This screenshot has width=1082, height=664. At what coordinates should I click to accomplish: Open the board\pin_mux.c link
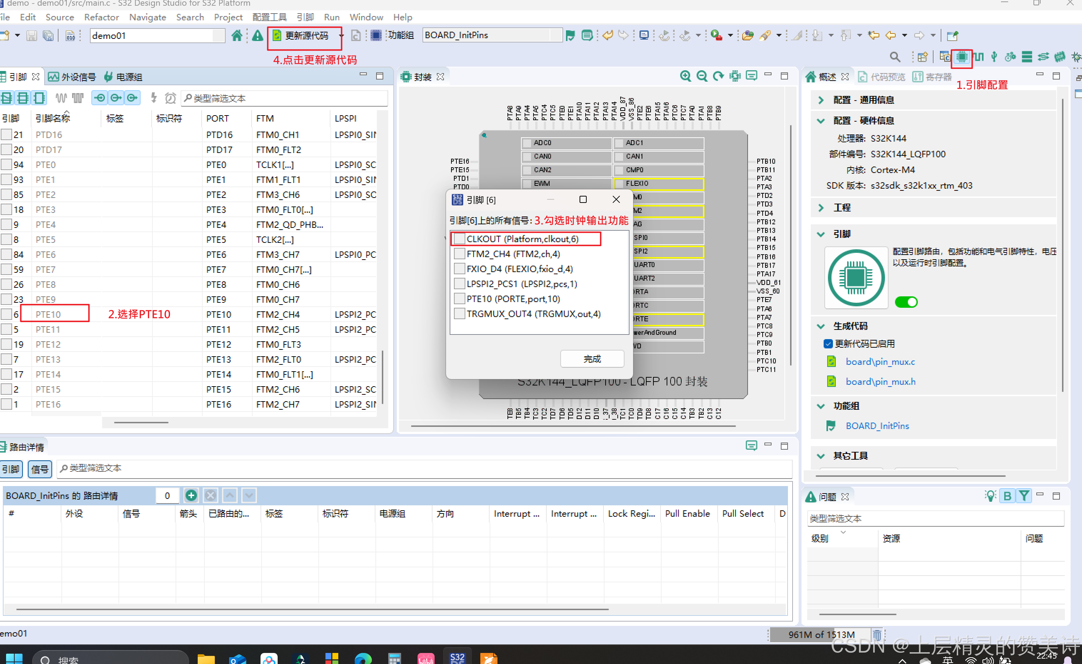pyautogui.click(x=880, y=362)
